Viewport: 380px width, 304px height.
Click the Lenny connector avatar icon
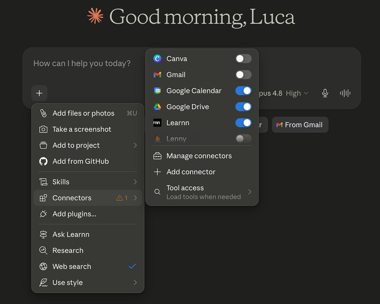pyautogui.click(x=157, y=138)
